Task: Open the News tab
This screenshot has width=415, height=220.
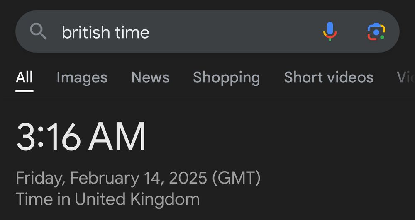Action: [x=150, y=77]
